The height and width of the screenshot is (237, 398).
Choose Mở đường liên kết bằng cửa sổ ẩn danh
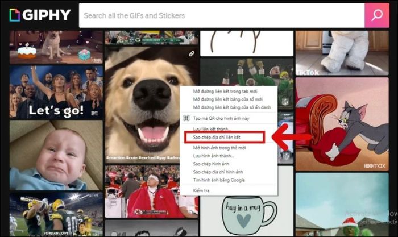click(x=232, y=107)
